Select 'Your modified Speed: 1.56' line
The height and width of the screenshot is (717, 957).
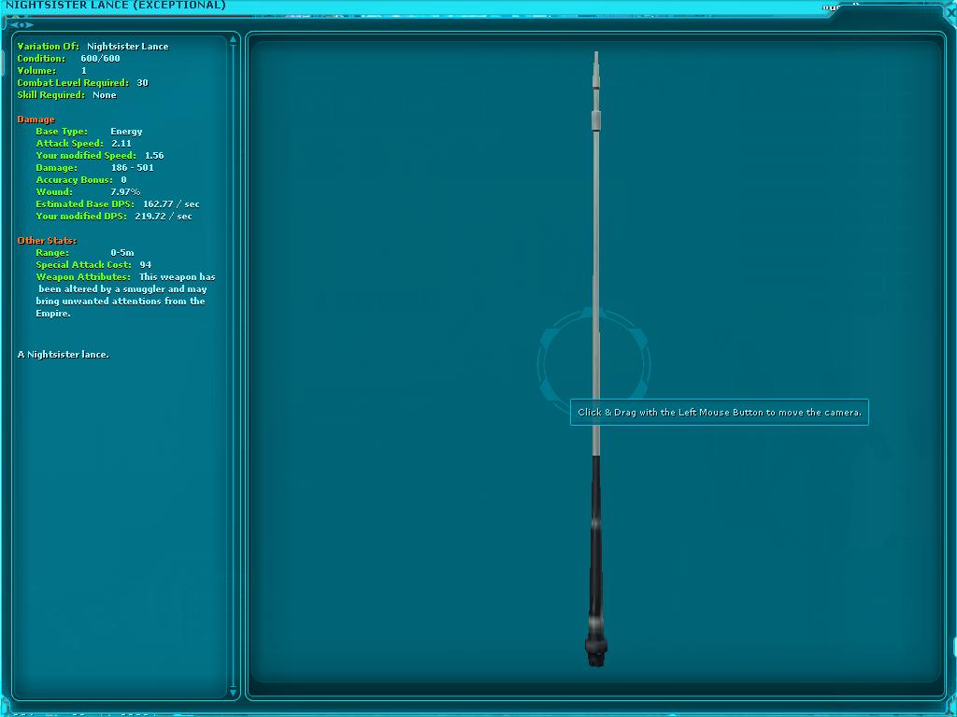click(x=99, y=156)
